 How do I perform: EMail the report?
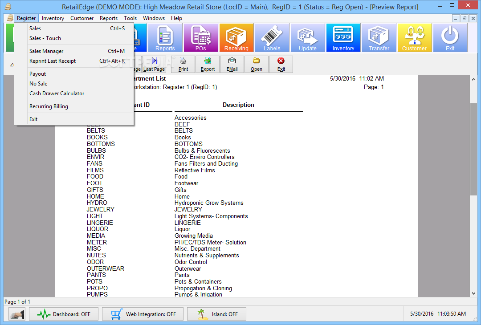click(232, 65)
